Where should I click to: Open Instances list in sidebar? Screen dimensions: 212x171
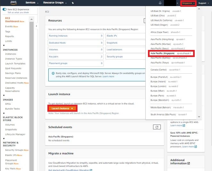click(x=11, y=54)
